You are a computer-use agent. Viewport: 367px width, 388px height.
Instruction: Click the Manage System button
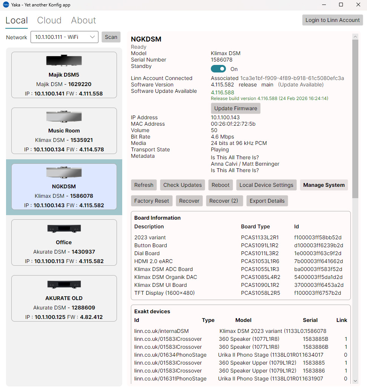[324, 185]
